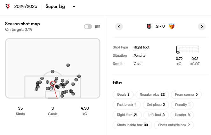Select the Penalty 1 filter chip
Viewport: 211px width, 135px height.
(x=182, y=105)
